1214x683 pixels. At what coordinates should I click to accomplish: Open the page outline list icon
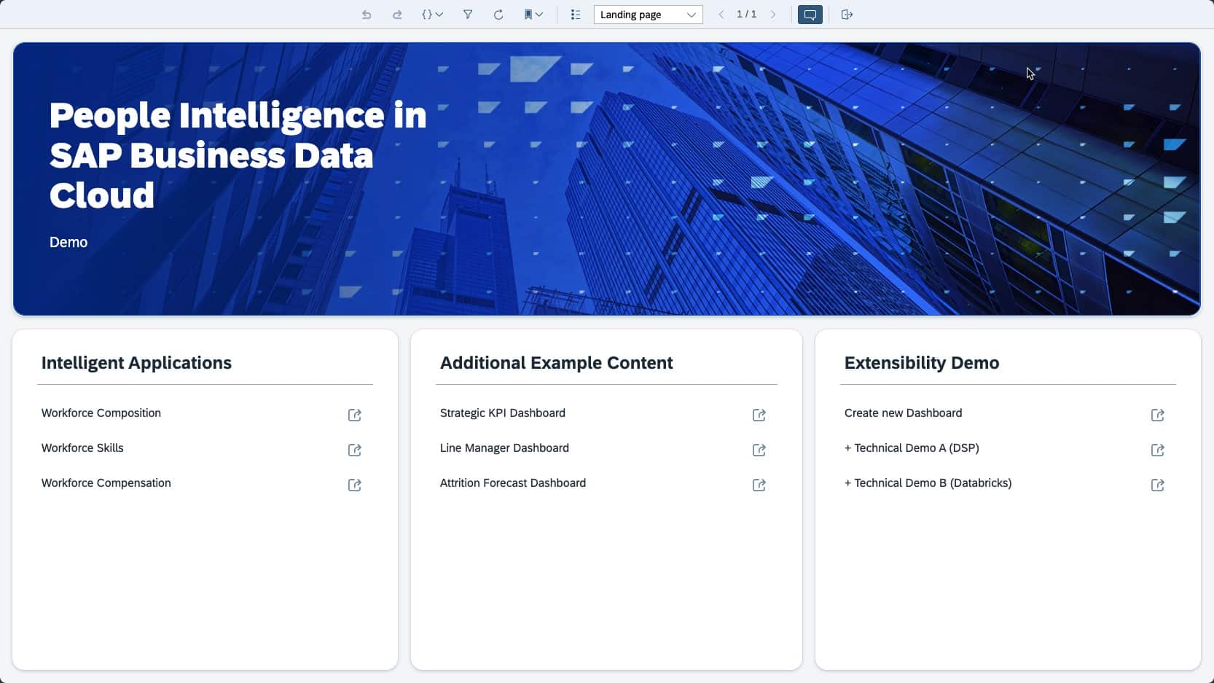coord(576,15)
